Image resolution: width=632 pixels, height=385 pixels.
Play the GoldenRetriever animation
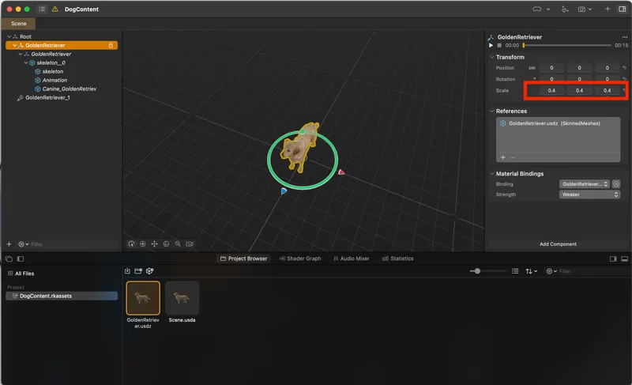pos(491,46)
